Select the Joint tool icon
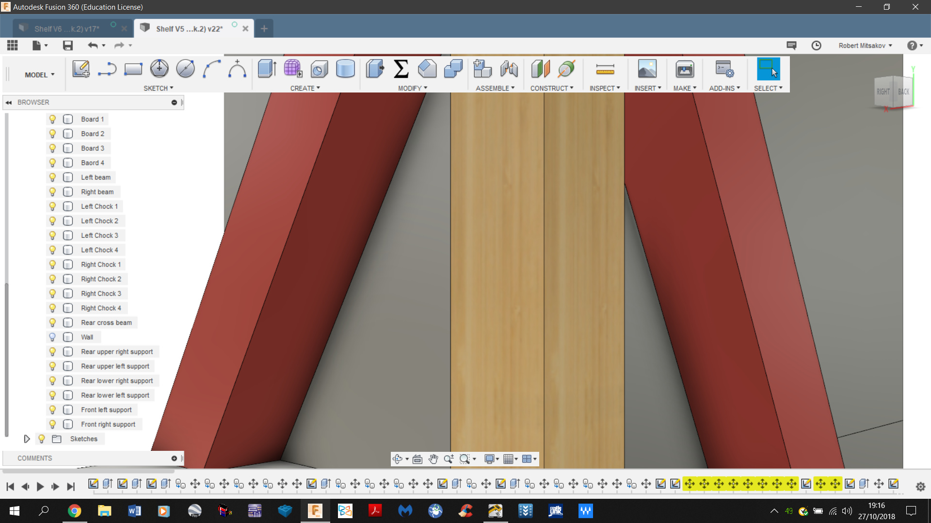This screenshot has width=931, height=523. point(509,69)
